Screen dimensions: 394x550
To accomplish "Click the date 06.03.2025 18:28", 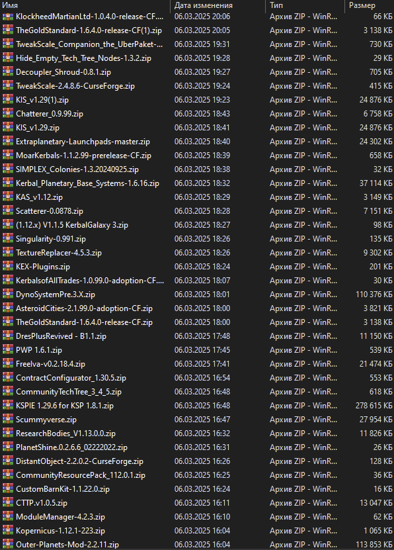I will 202,211.
